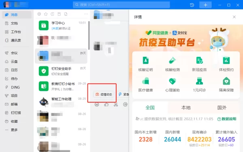This screenshot has width=243, height=152.
Task: Open 核酸检测 in the details panel
Action: 173,64
